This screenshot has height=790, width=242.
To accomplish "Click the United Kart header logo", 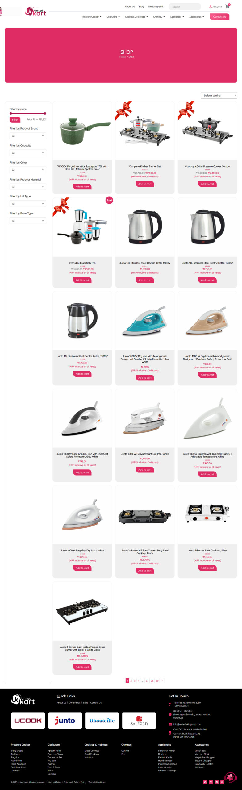I will [x=35, y=12].
